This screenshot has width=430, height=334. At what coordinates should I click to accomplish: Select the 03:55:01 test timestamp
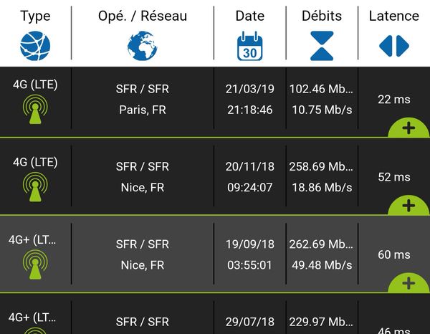pyautogui.click(x=249, y=265)
